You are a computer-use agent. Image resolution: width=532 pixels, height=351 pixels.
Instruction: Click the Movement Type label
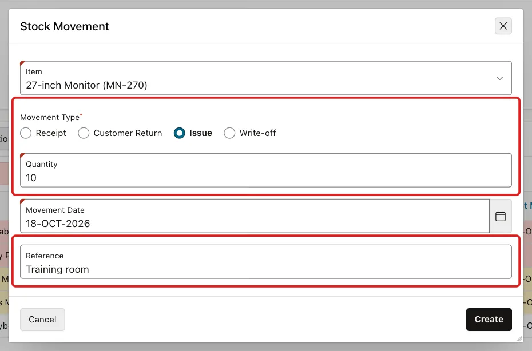pos(50,117)
